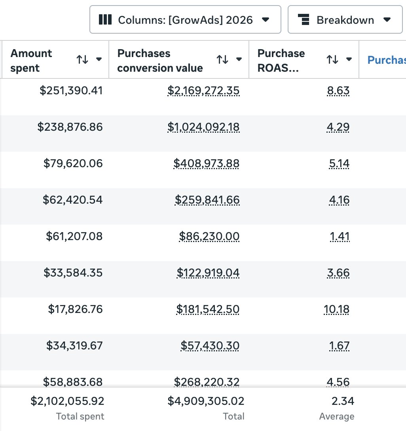
Task: Select amount spent $62,420.54
Action: [x=73, y=200]
